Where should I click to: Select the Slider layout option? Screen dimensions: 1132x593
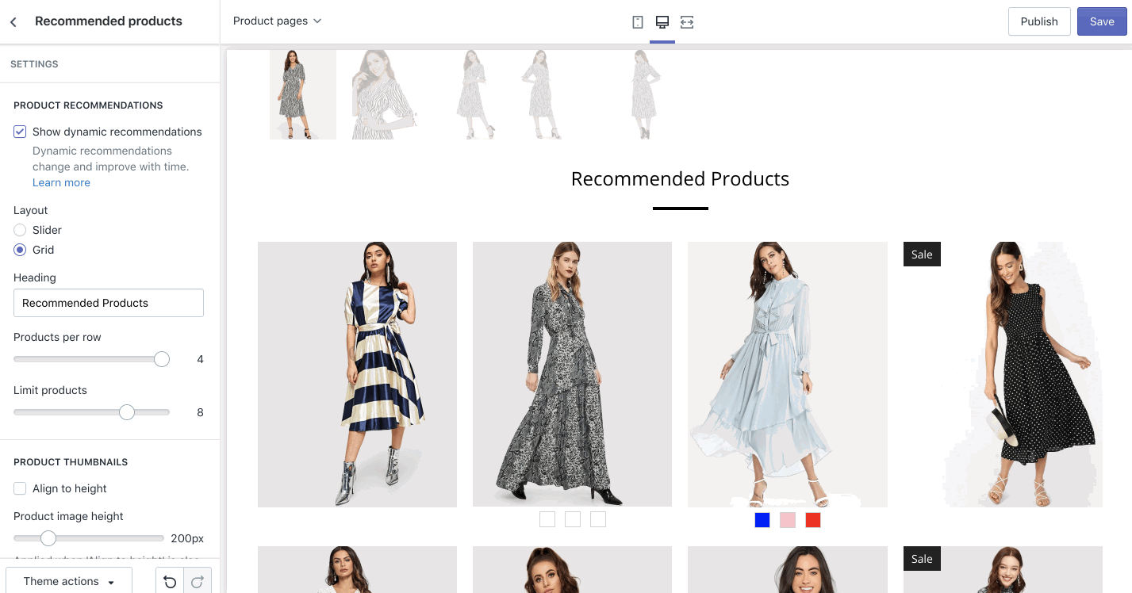[20, 230]
